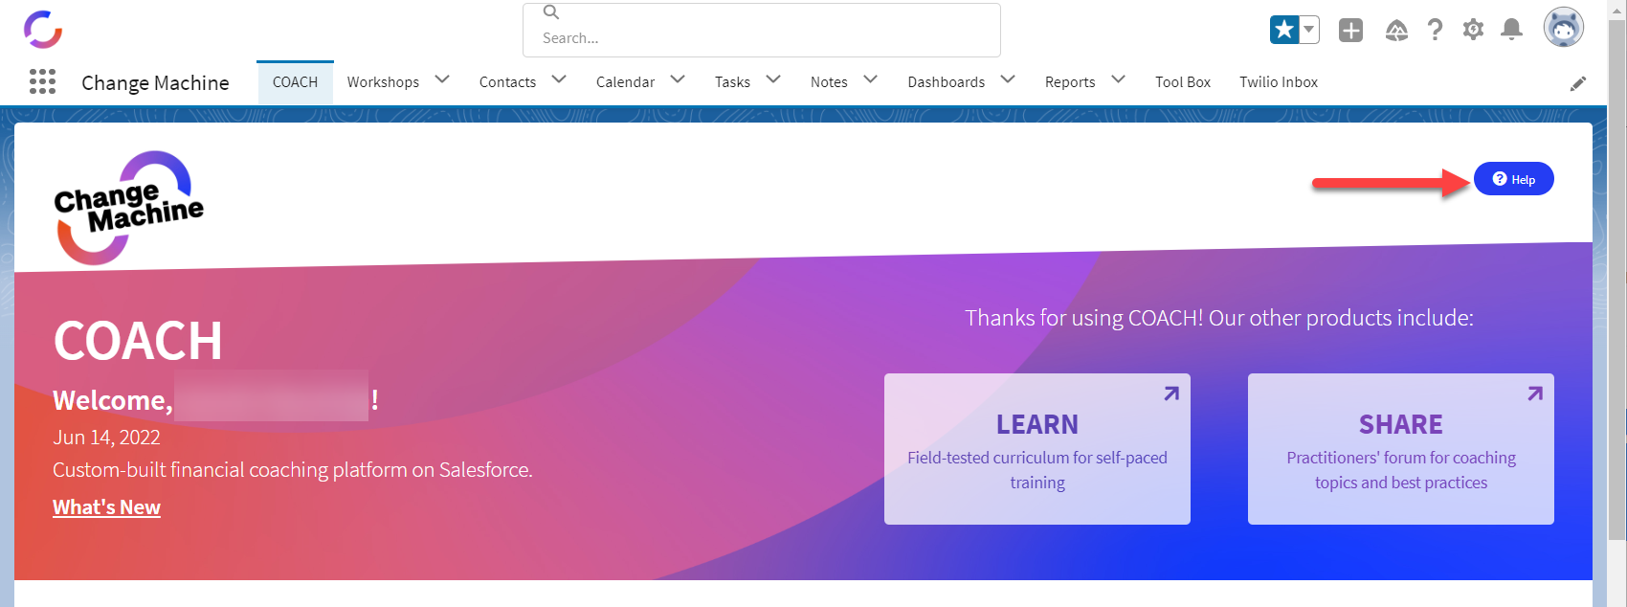Open Salesforce Trailhead guidance icon
This screenshot has width=1627, height=607.
(x=1396, y=31)
